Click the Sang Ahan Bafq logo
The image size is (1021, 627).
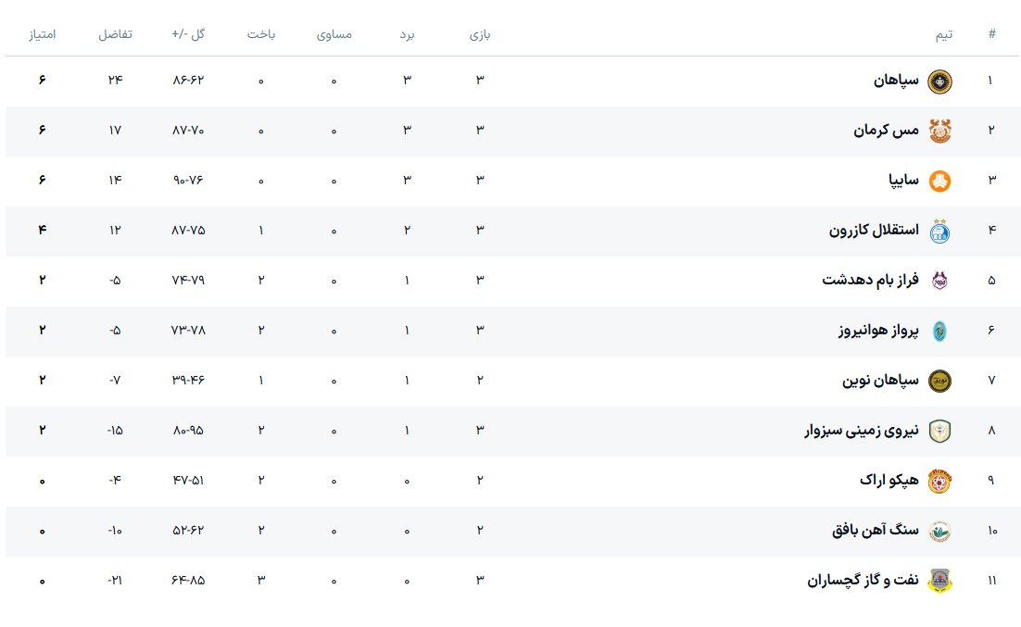pyautogui.click(x=939, y=531)
